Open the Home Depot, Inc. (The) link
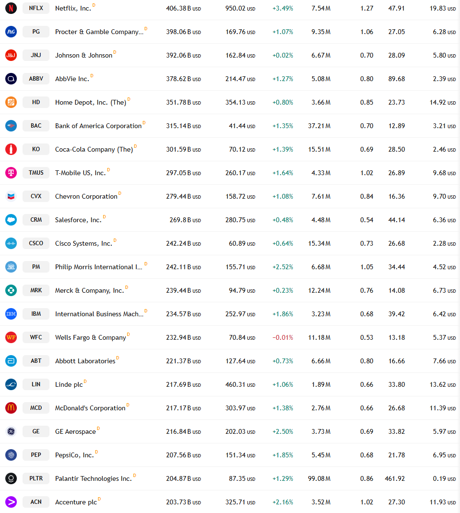 point(91,102)
